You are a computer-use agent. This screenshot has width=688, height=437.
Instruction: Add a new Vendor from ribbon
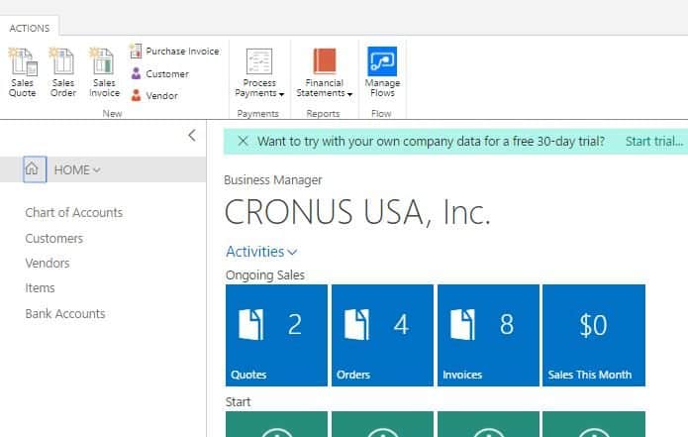(x=154, y=95)
